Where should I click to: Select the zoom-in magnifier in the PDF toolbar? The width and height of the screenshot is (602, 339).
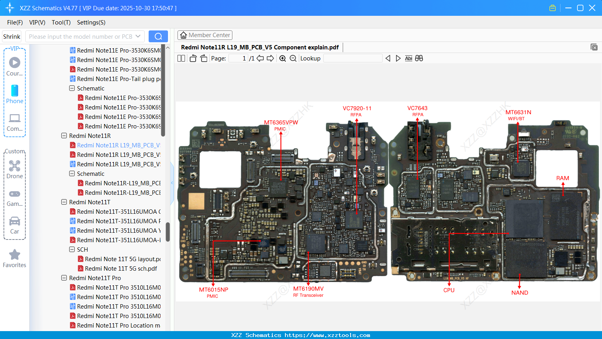click(283, 58)
